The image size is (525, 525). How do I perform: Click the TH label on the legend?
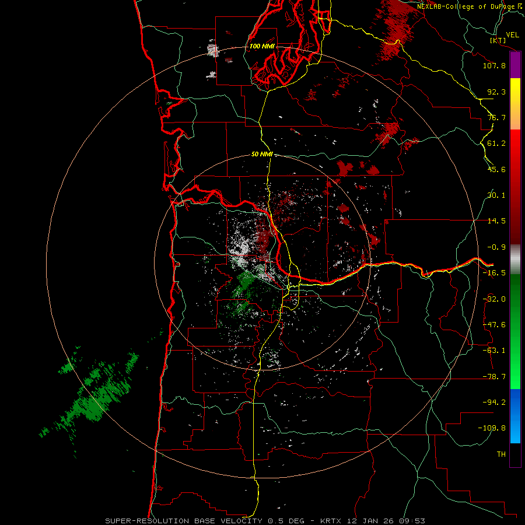pos(501,454)
